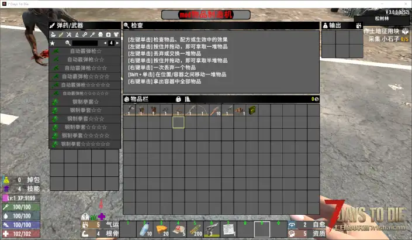Click the water drop hydration bar

[x=21, y=216]
